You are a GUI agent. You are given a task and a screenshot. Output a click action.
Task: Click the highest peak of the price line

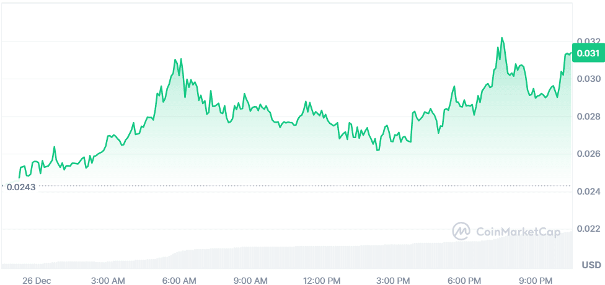[501, 38]
